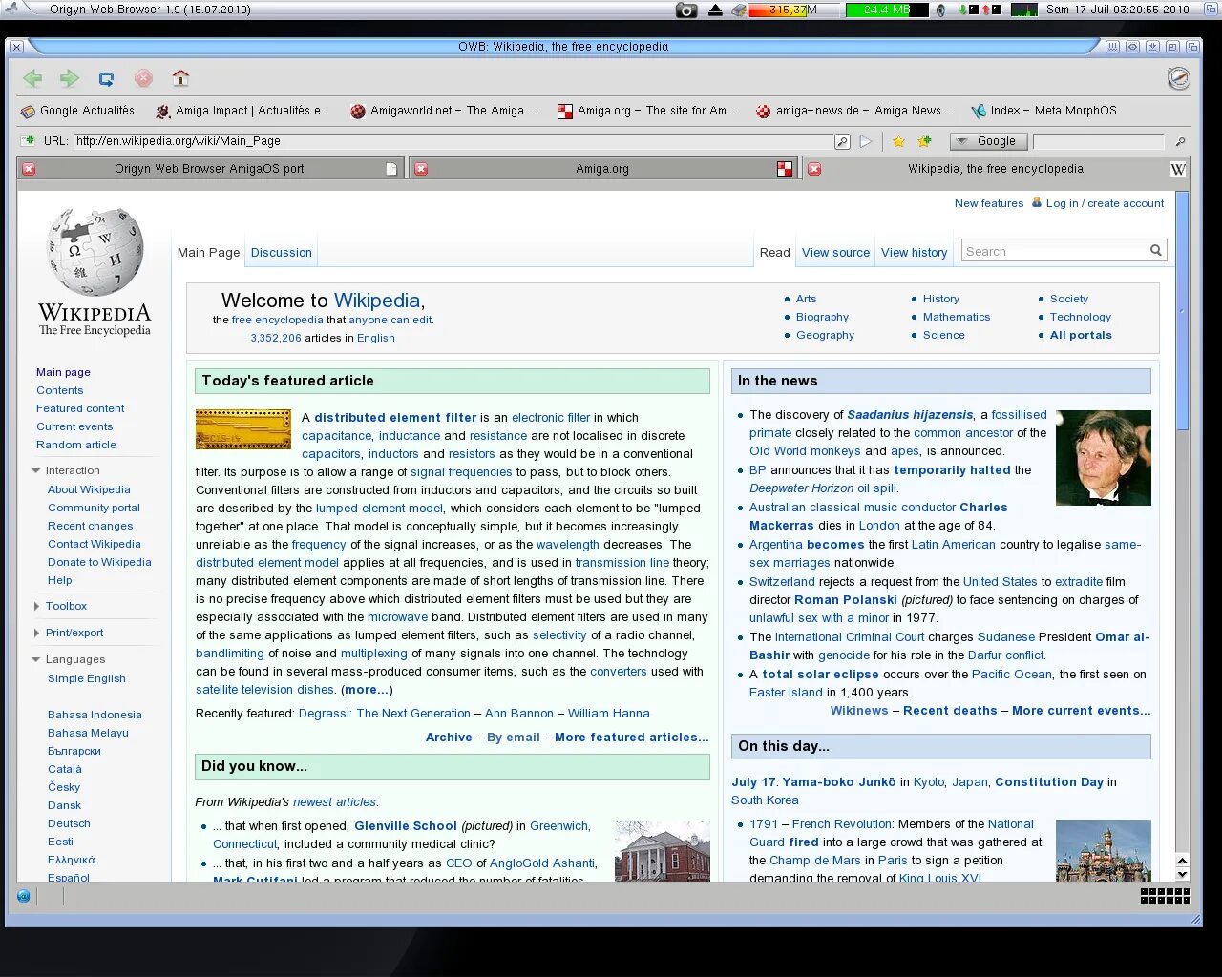Open the Discussion tab
The width and height of the screenshot is (1222, 977).
[282, 253]
